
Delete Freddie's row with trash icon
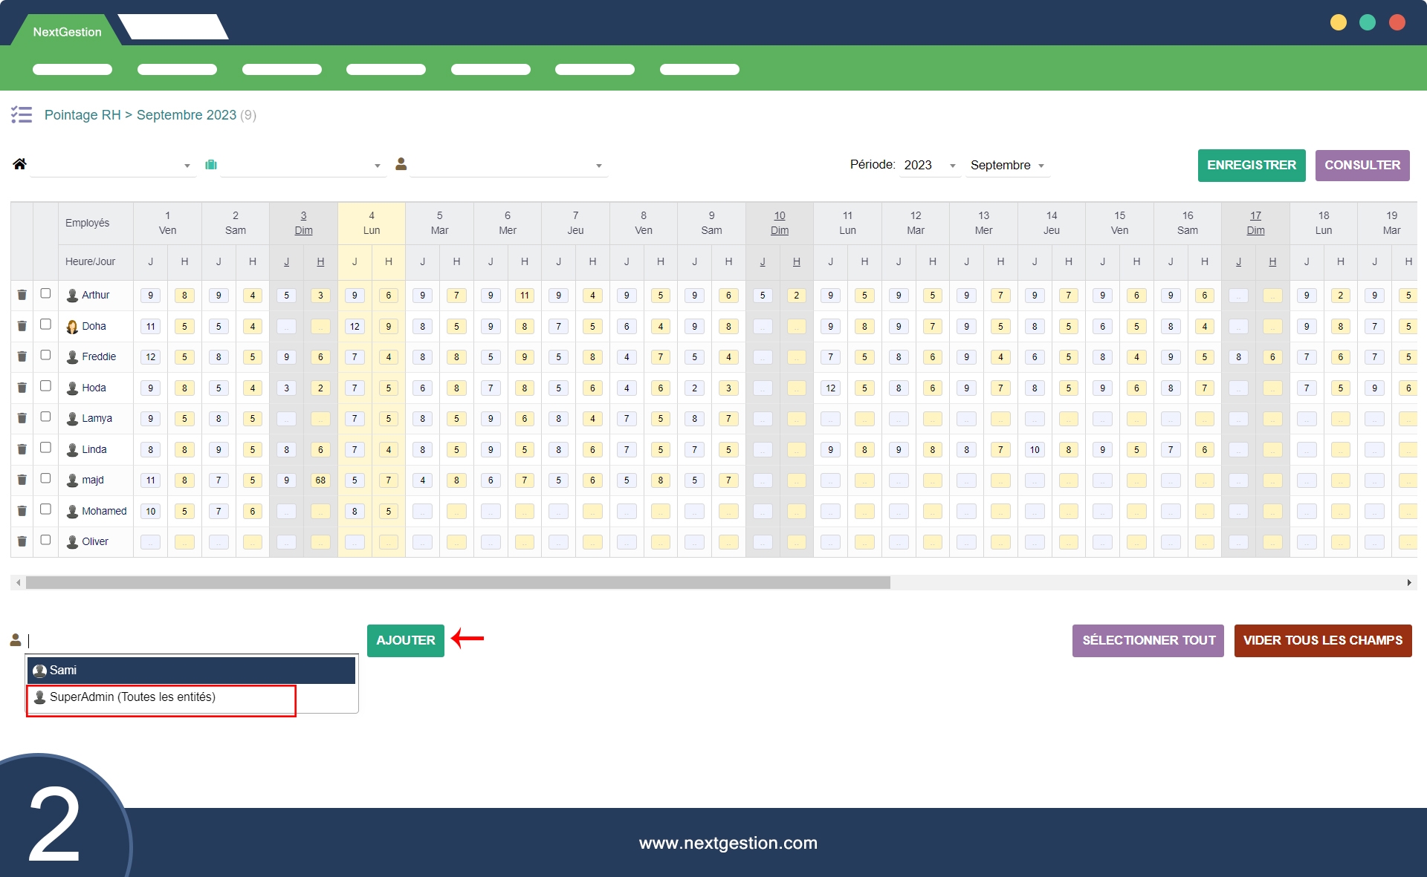tap(22, 356)
